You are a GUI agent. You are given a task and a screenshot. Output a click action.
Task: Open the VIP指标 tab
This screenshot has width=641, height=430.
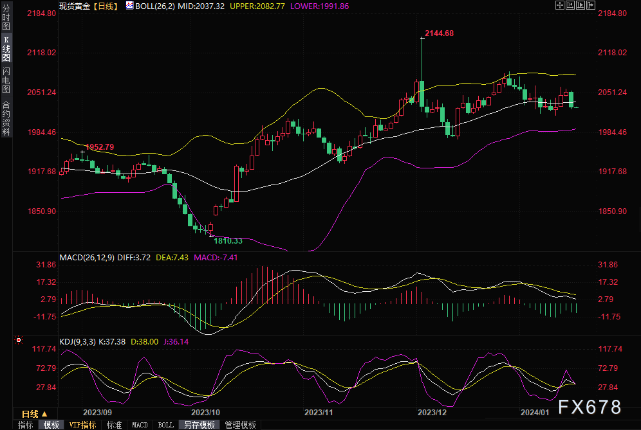[82, 425]
